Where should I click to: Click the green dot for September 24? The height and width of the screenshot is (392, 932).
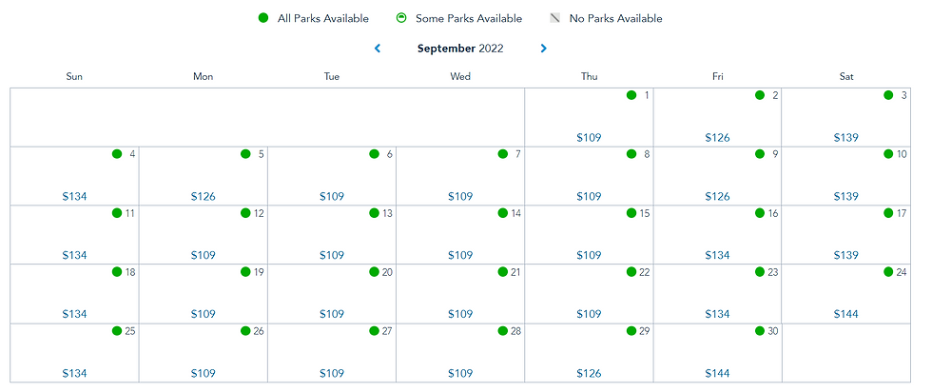pyautogui.click(x=888, y=272)
